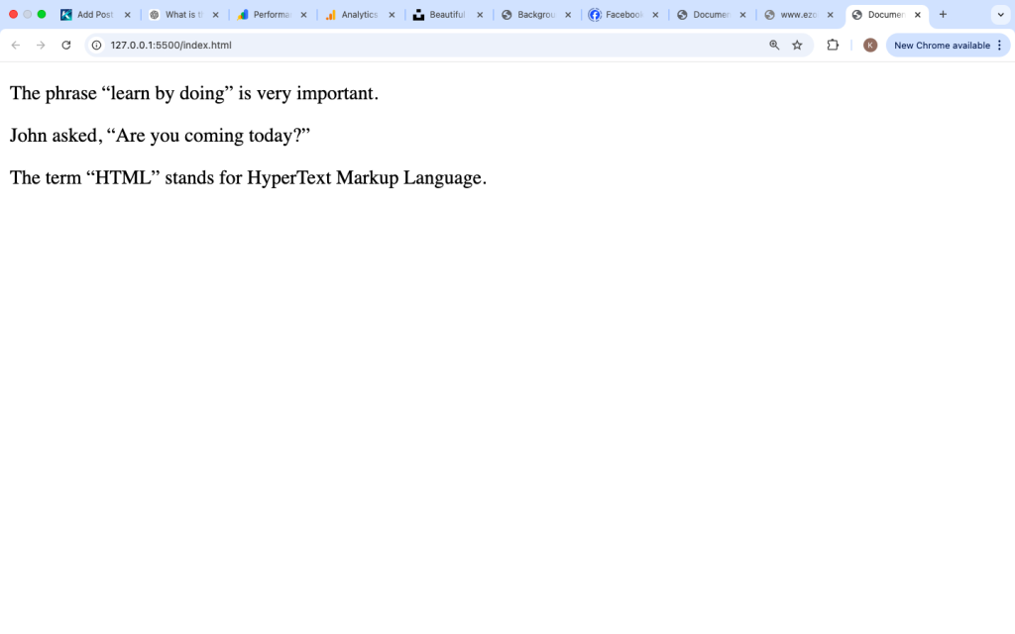This screenshot has width=1015, height=634.
Task: Close the active Document tab
Action: point(917,14)
